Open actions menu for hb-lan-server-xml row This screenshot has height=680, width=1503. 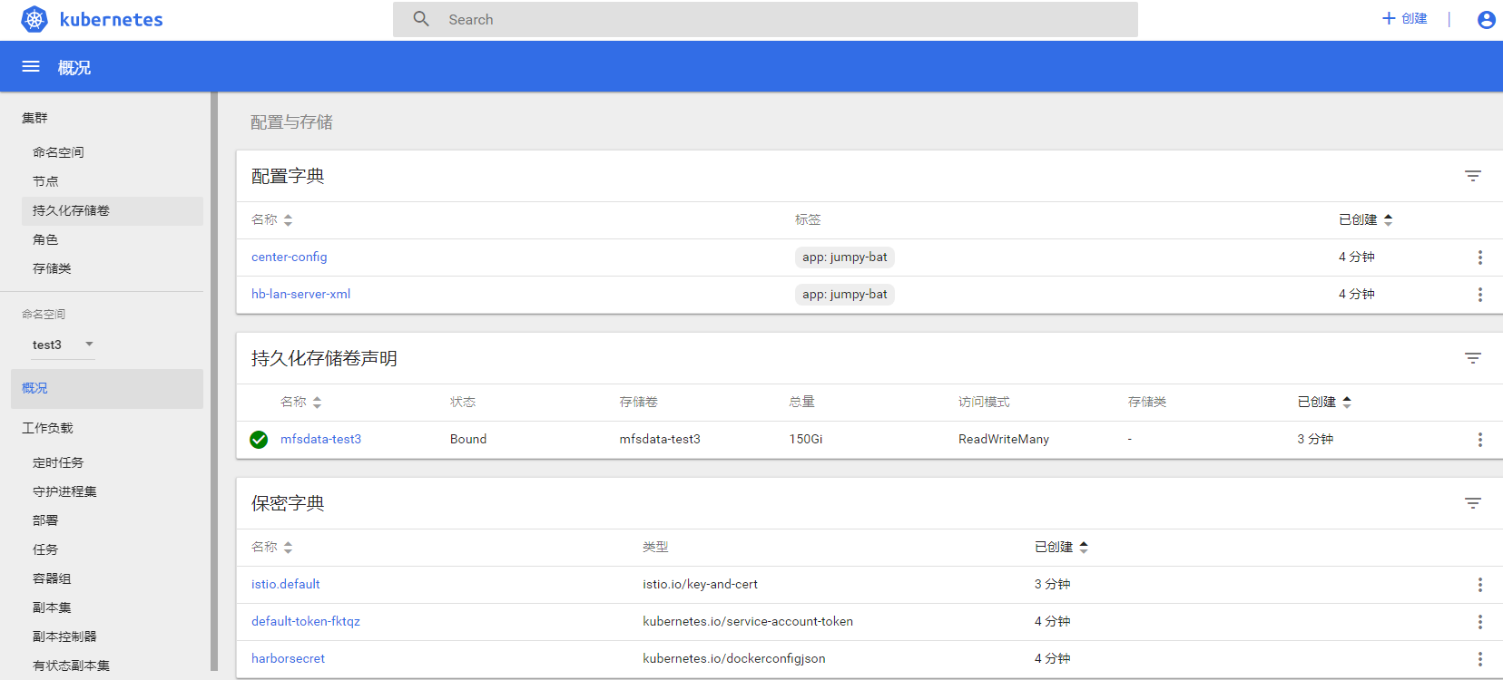[1479, 295]
